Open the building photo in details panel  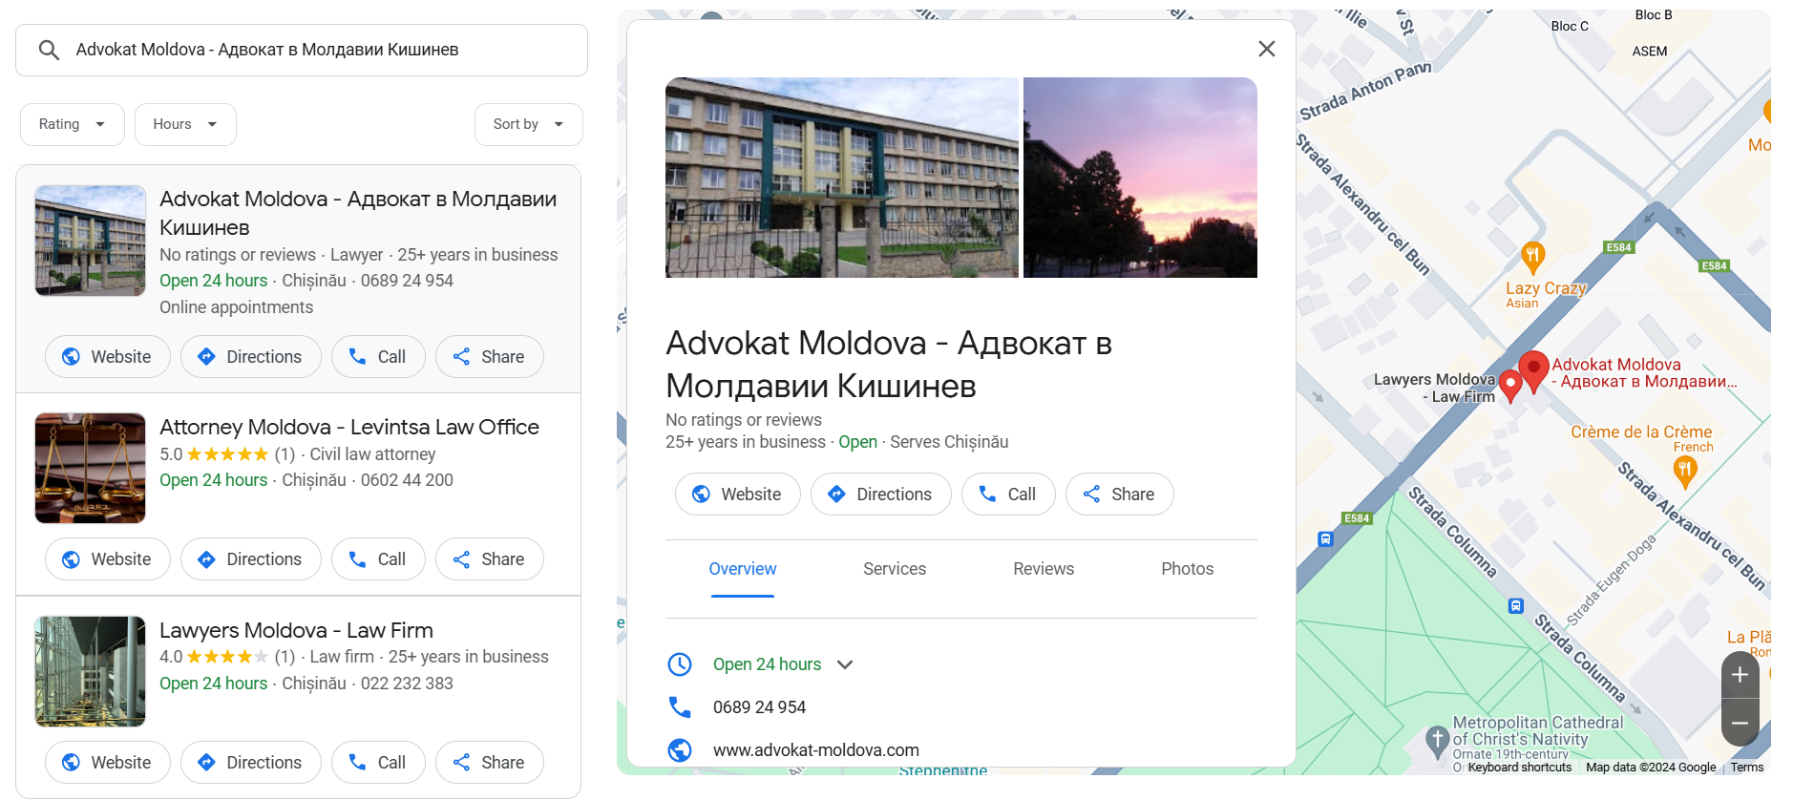click(842, 178)
